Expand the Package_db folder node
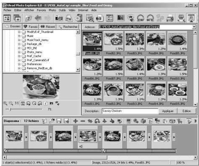Screen dimensions: 199x166 pyautogui.click(x=19, y=44)
